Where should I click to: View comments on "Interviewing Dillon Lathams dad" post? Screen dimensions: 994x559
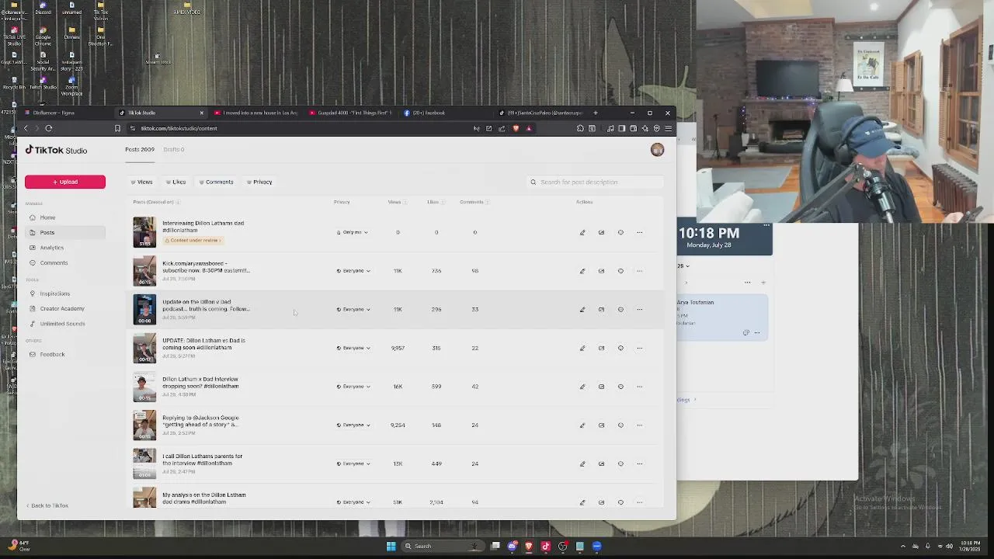[x=620, y=232]
